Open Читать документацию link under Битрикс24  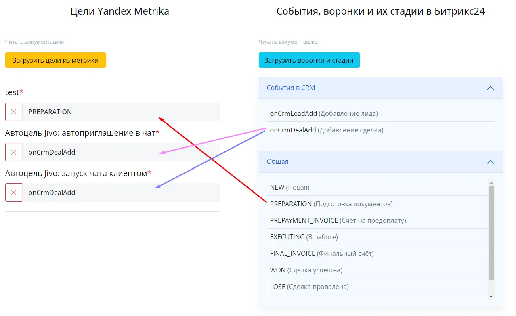pos(288,42)
